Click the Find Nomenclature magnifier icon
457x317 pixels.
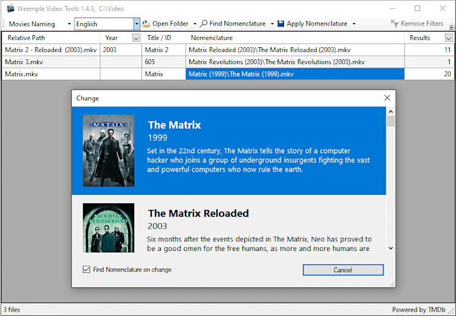click(x=204, y=24)
